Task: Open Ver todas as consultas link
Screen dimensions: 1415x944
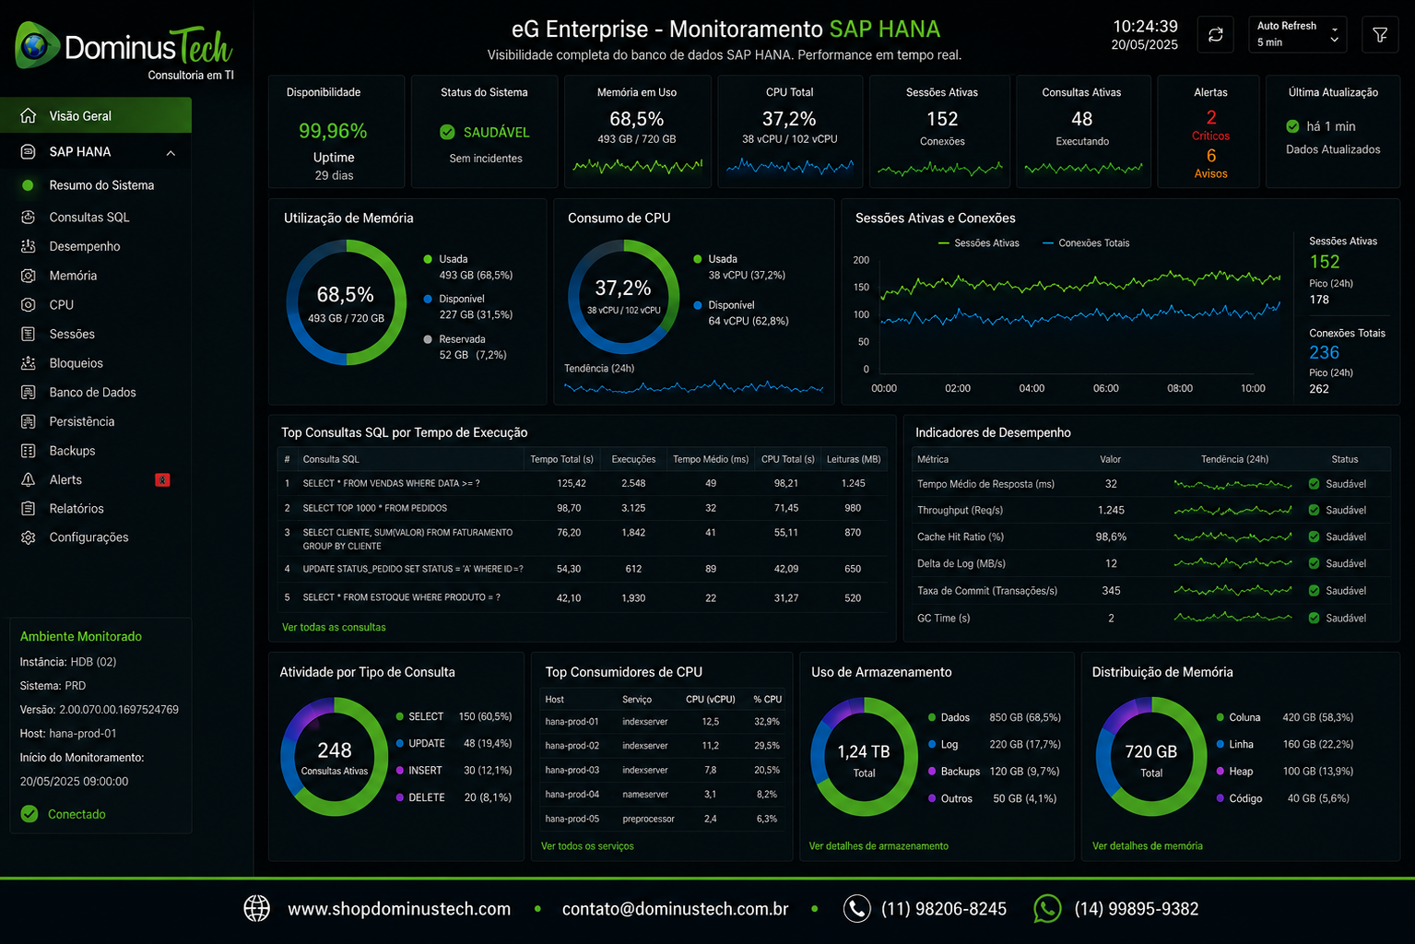Action: coord(334,627)
